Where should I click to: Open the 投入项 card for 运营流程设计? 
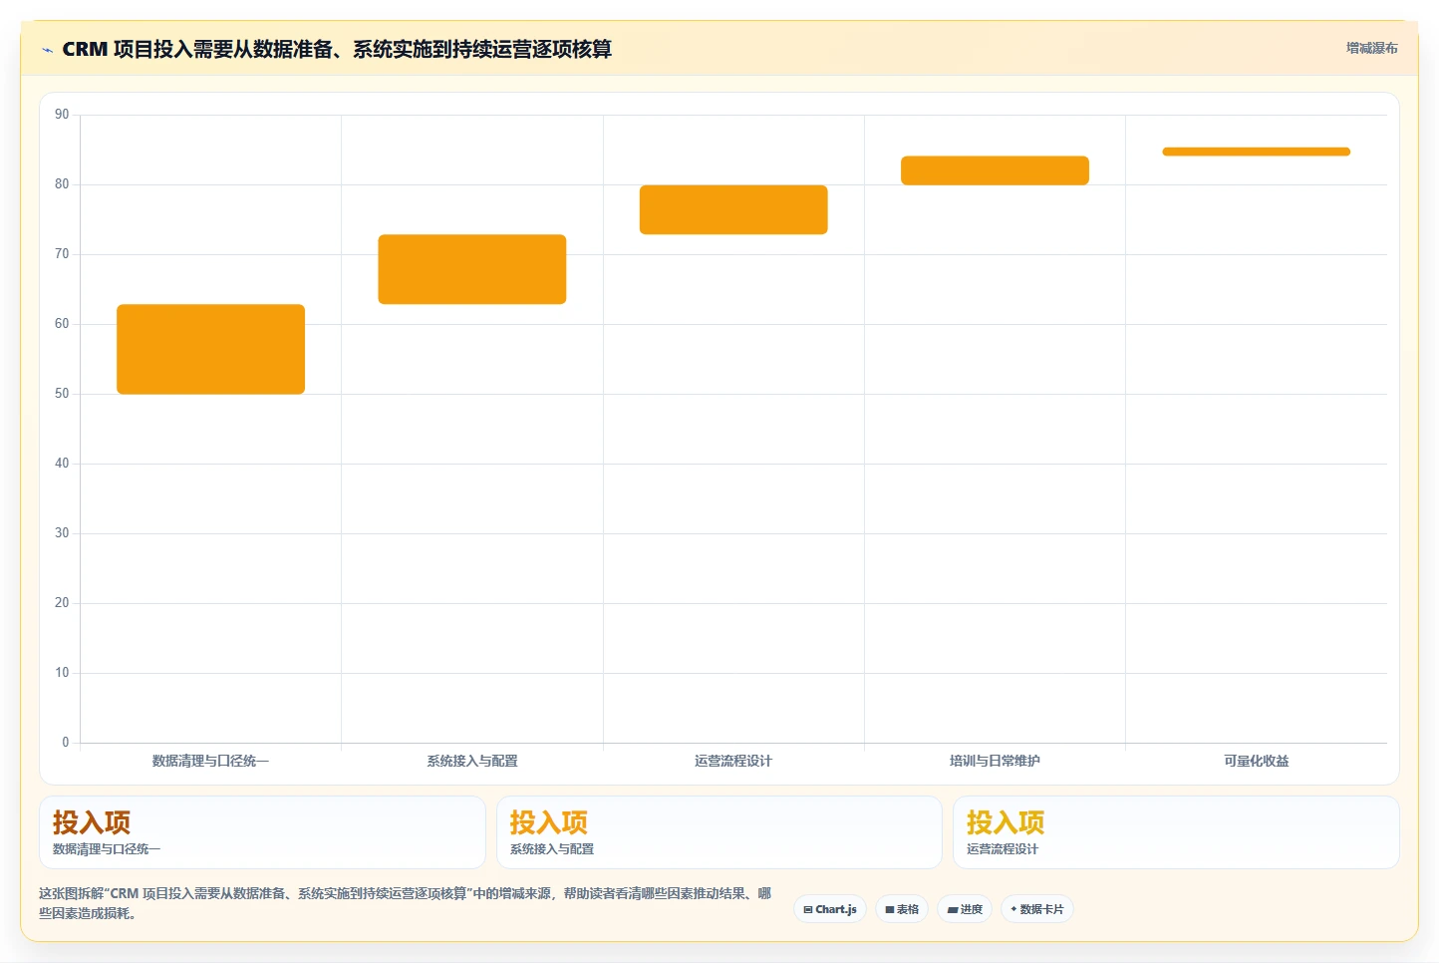[x=1176, y=832]
